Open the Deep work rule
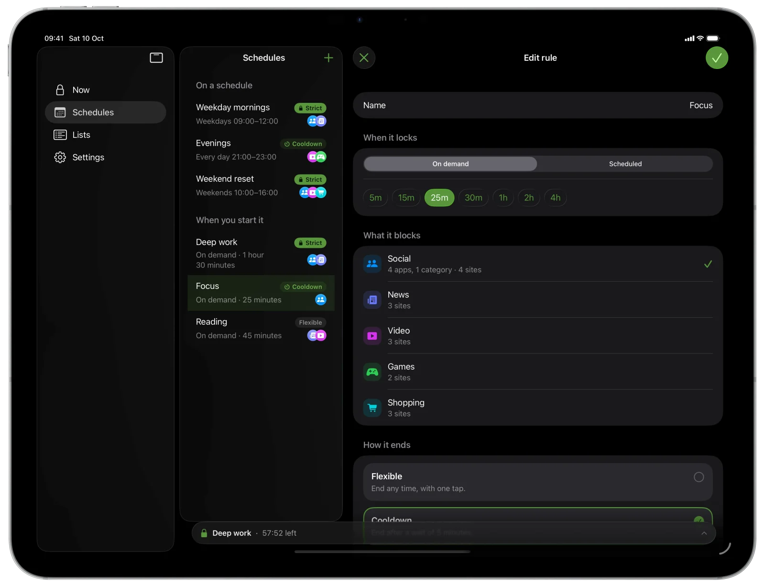 (x=261, y=254)
